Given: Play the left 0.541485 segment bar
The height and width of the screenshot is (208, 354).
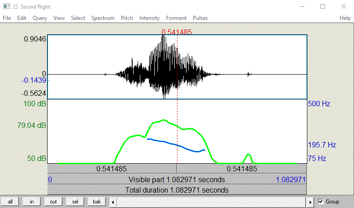Looking at the screenshot, I should point(112,169).
